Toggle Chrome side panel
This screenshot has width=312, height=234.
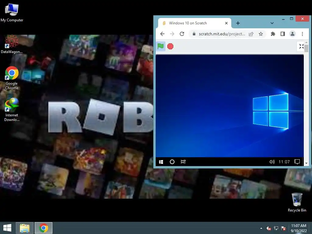click(x=283, y=34)
